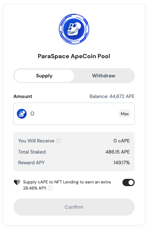The width and height of the screenshot is (148, 229).
Task: Click the Supply cAPE to NFT Lending description
Action: coord(67,185)
